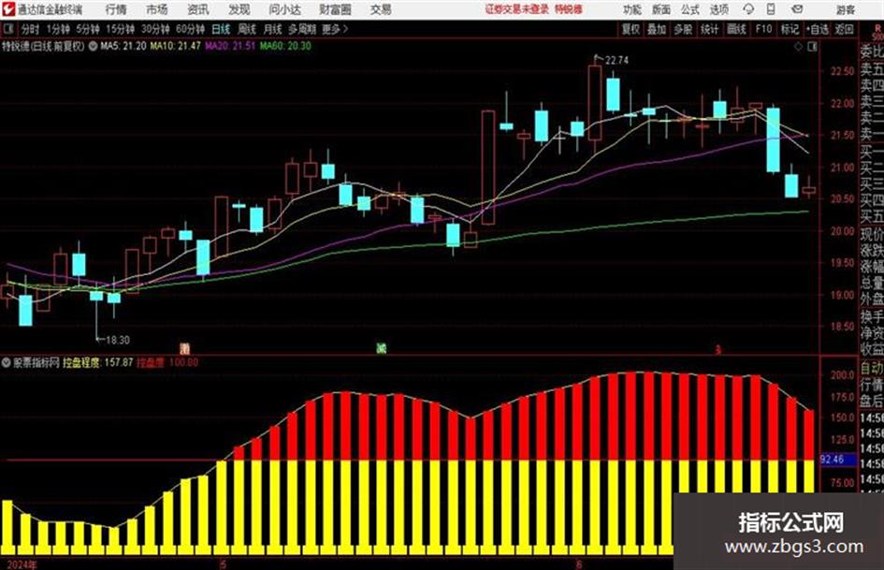
Task: Switch to 60分钟 period
Action: pyautogui.click(x=190, y=29)
